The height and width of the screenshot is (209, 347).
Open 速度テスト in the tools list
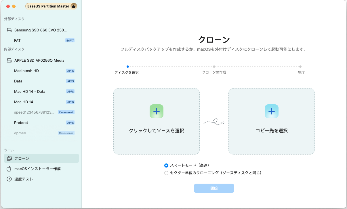[24, 179]
